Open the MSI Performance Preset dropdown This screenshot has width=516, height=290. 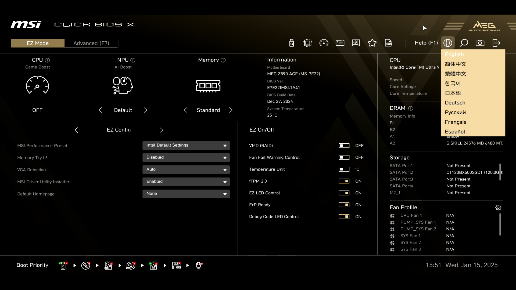(186, 146)
